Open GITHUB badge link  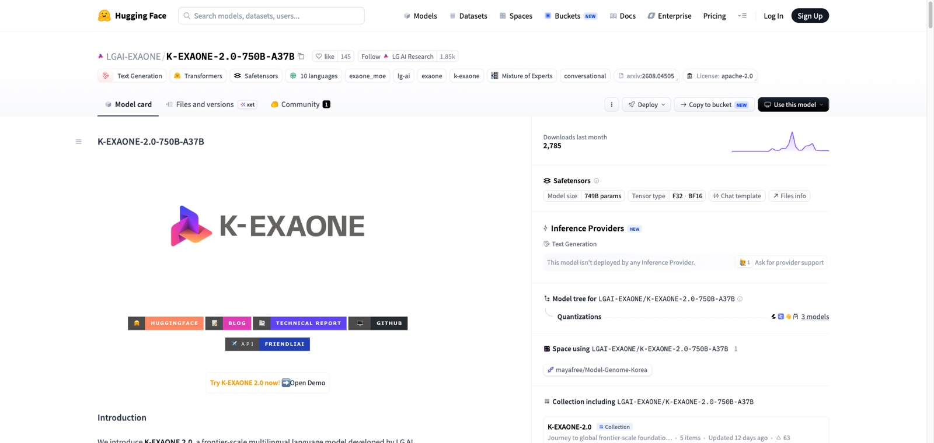(378, 323)
